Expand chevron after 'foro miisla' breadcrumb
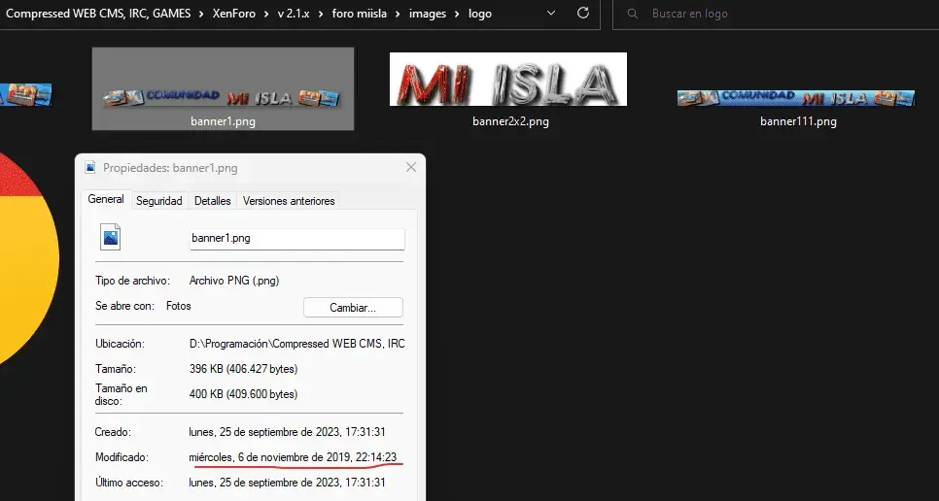This screenshot has width=939, height=501. point(399,14)
